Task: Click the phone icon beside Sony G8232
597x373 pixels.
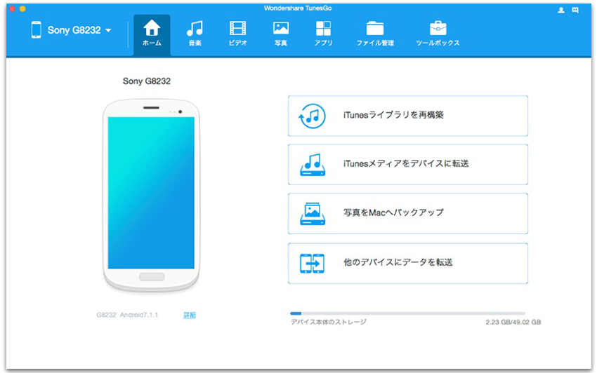Action: (36, 29)
